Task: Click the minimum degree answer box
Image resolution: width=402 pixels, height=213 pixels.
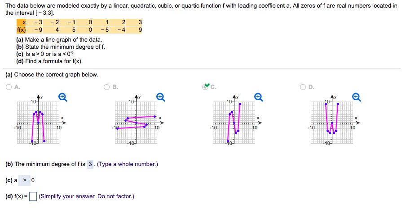Action: point(90,164)
